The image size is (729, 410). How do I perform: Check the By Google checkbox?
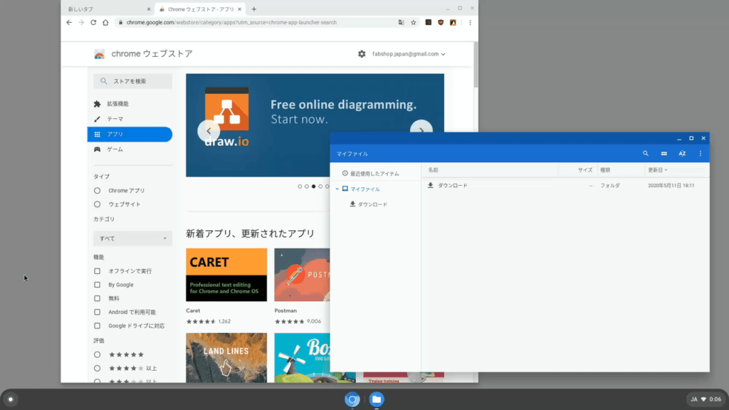click(x=97, y=285)
